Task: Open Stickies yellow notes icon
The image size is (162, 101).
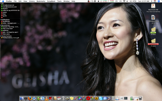Action: pyautogui.click(x=71, y=98)
